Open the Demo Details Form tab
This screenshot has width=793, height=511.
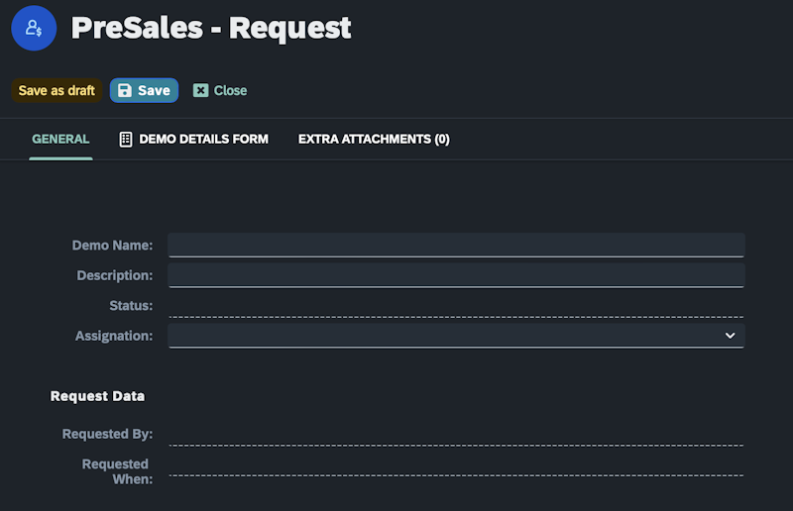[x=203, y=140]
